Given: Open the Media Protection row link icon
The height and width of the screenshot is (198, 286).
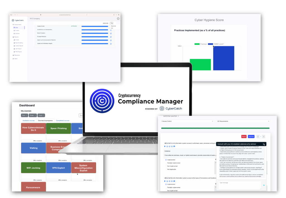Looking at the screenshot, I should 111,33.
